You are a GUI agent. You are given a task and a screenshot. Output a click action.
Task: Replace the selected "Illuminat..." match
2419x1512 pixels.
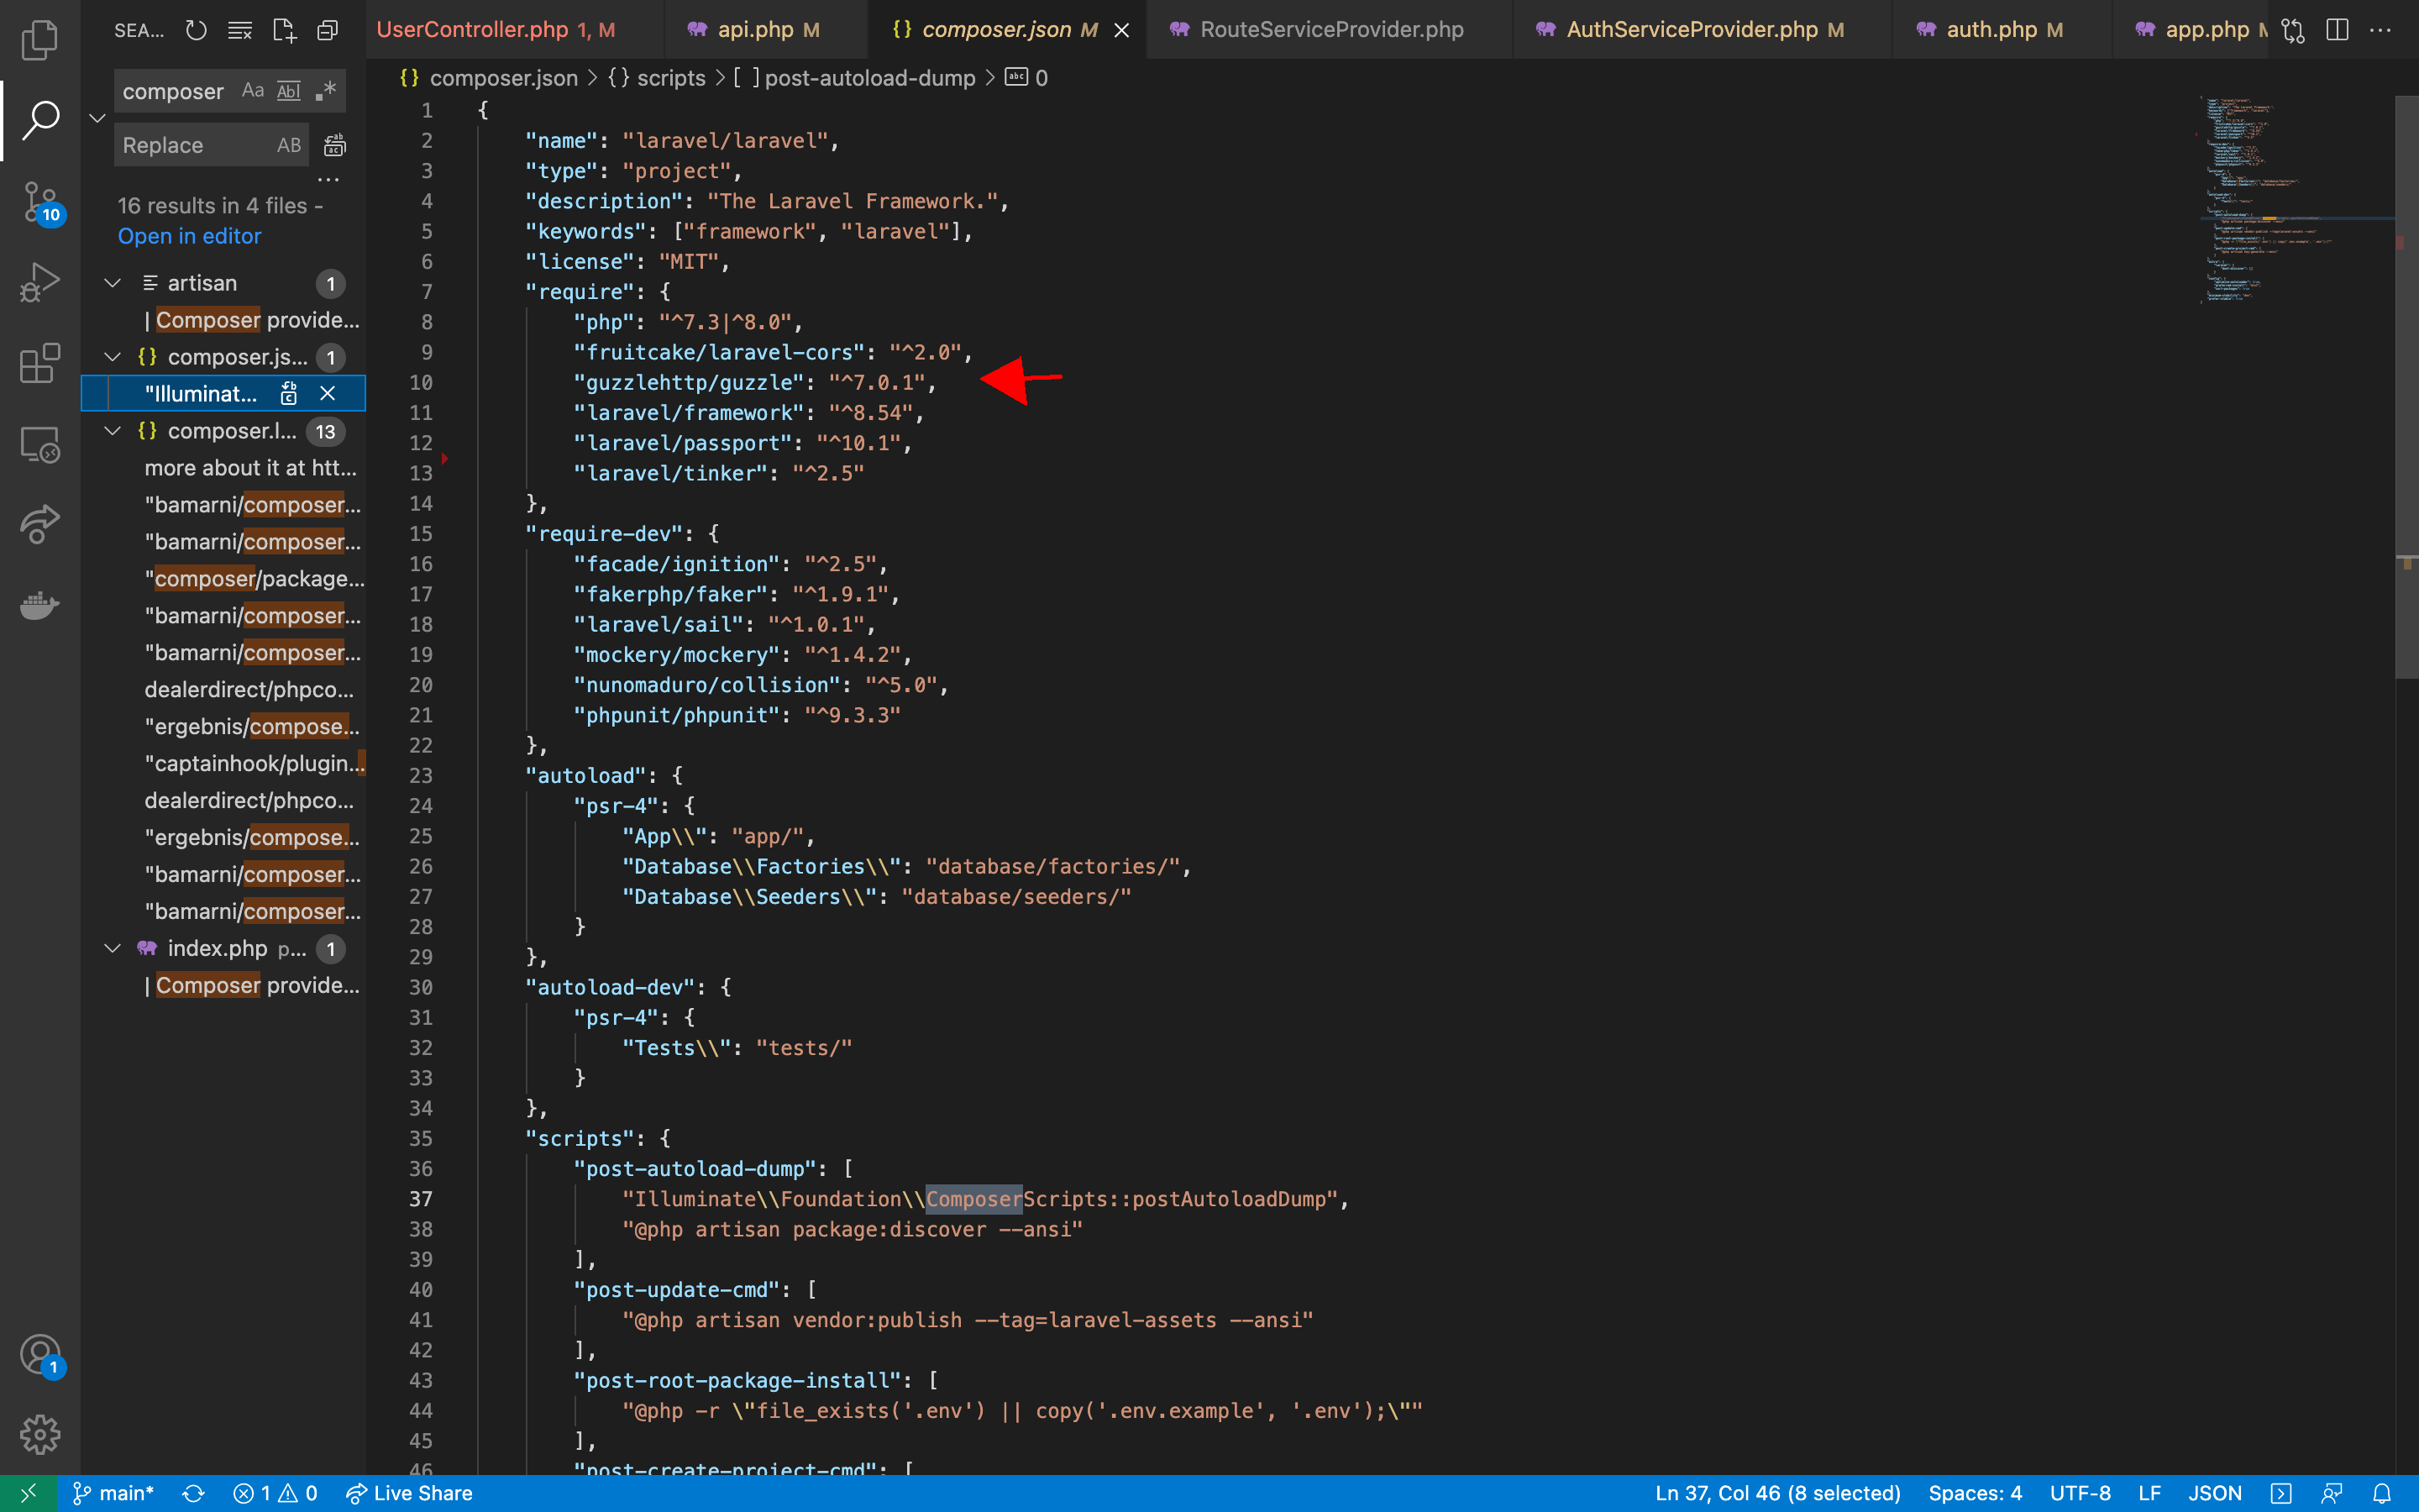click(289, 393)
